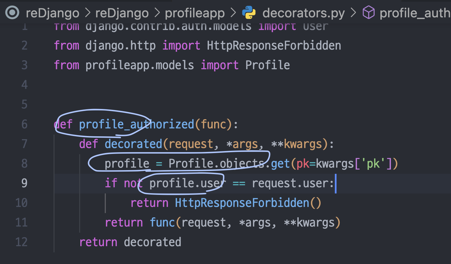The width and height of the screenshot is (451, 264).
Task: Open profileapp breadcrumb folder
Action: coord(195,13)
